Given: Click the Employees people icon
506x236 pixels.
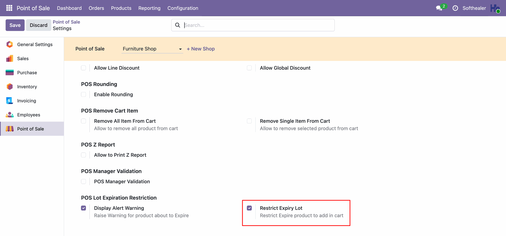Looking at the screenshot, I should [x=10, y=115].
